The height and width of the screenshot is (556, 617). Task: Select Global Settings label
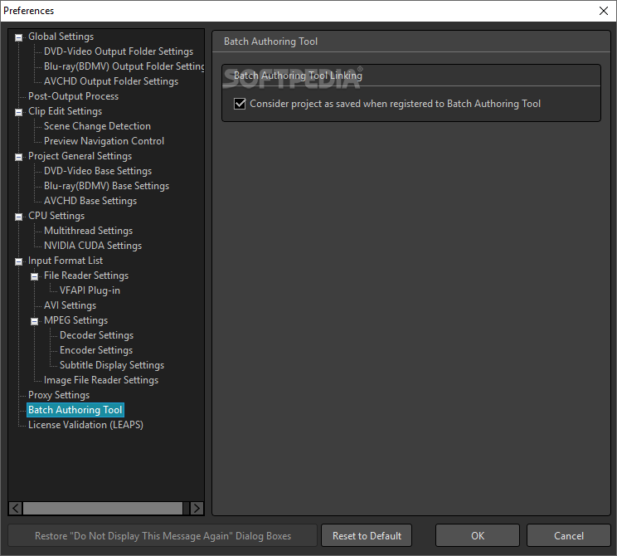point(61,37)
